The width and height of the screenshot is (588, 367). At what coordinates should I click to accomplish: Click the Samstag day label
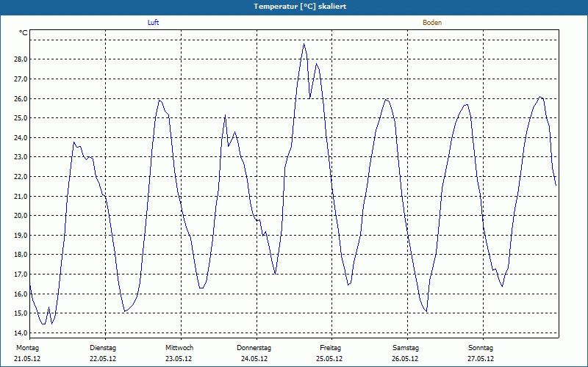[406, 348]
